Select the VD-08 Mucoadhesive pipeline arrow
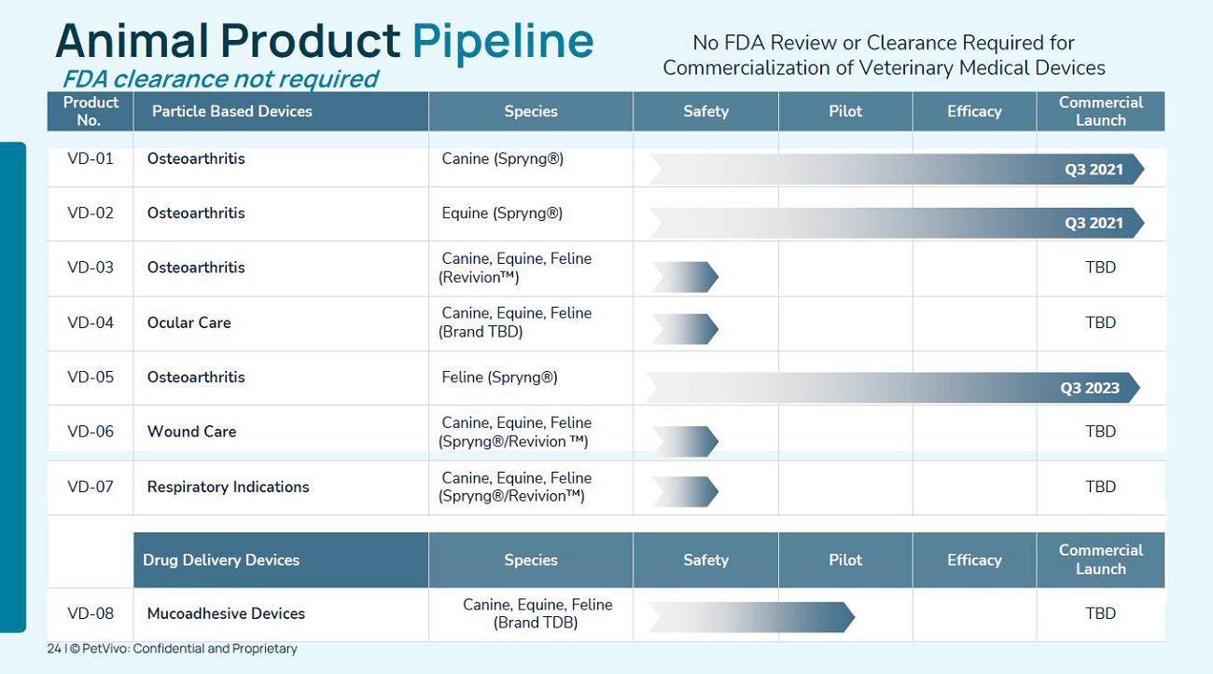The width and height of the screenshot is (1213, 674). (751, 617)
